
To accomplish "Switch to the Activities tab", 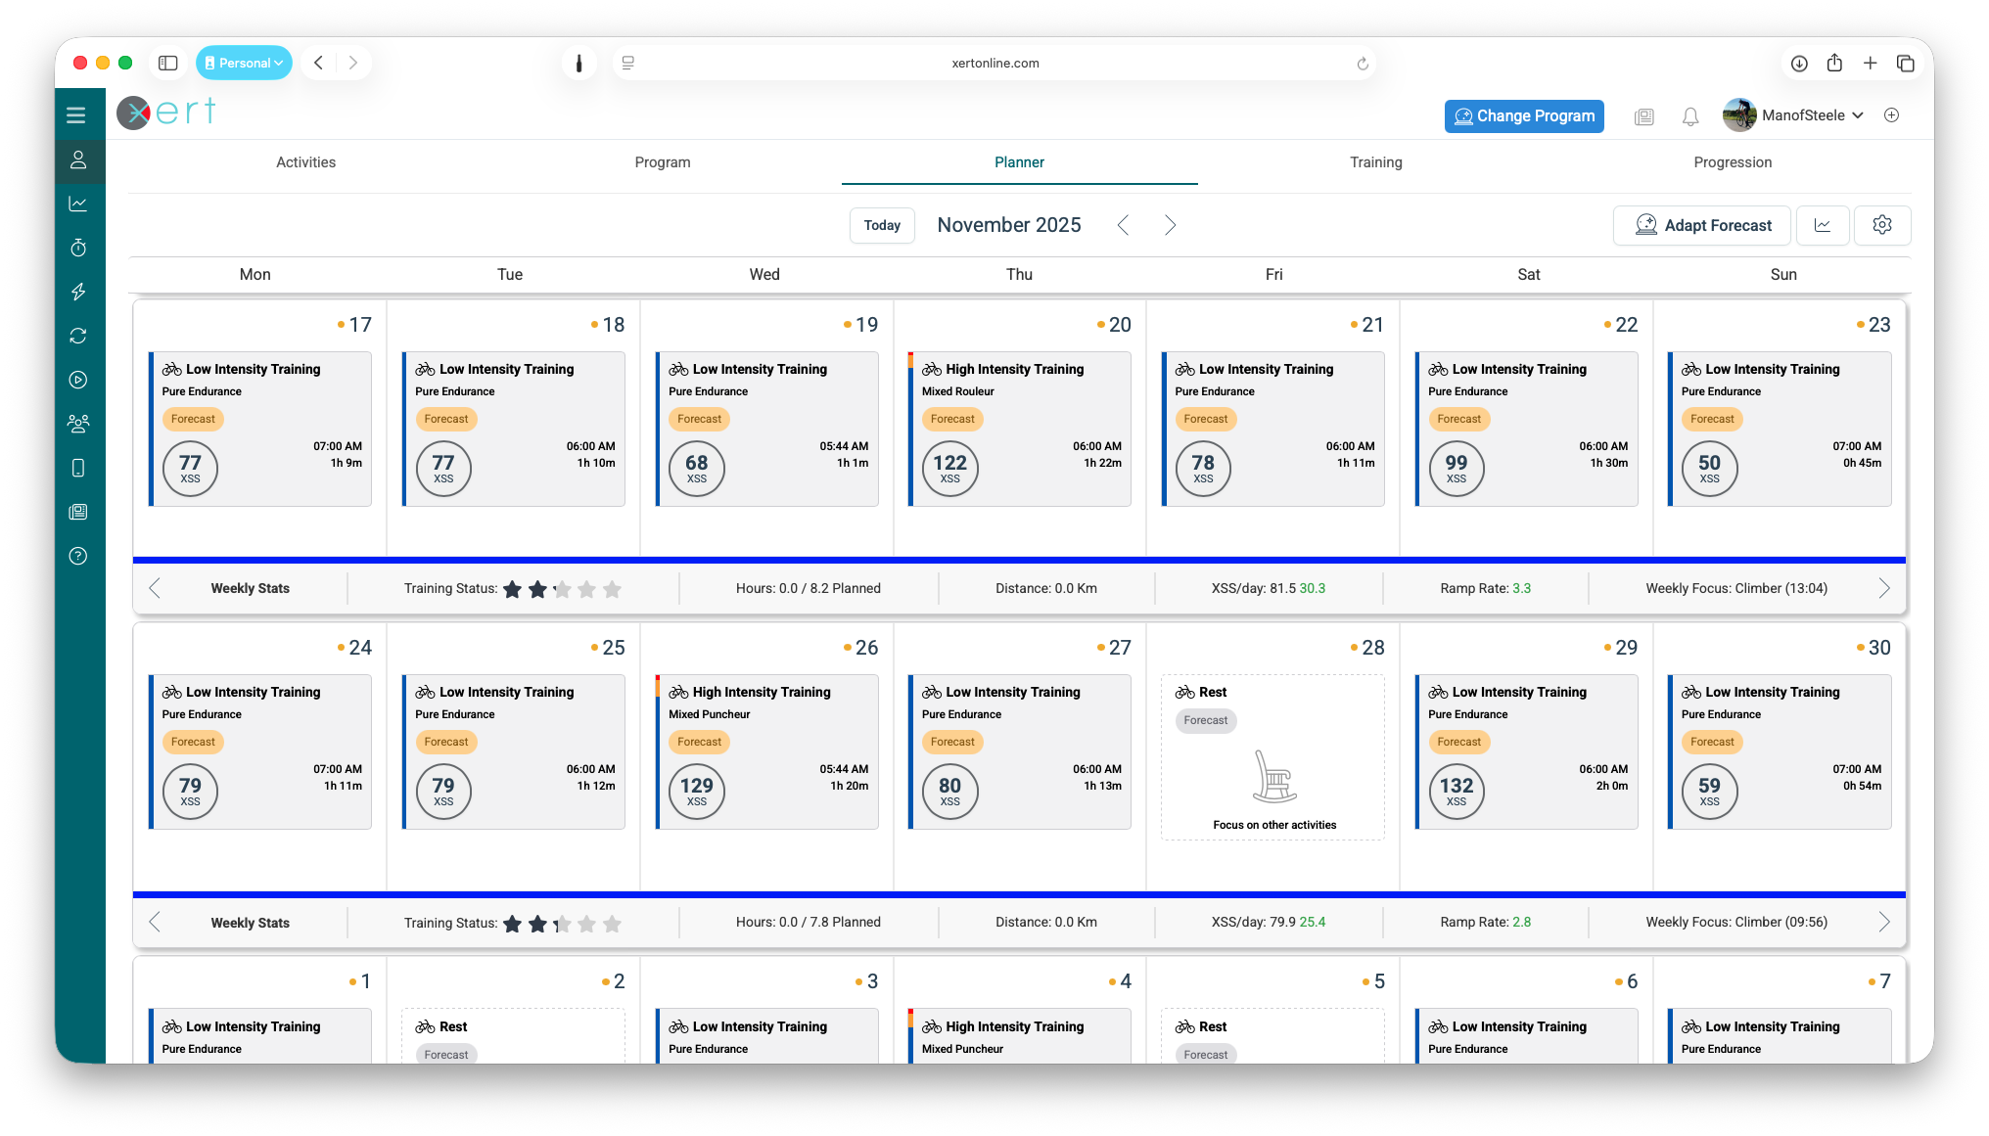I will pos(305,162).
